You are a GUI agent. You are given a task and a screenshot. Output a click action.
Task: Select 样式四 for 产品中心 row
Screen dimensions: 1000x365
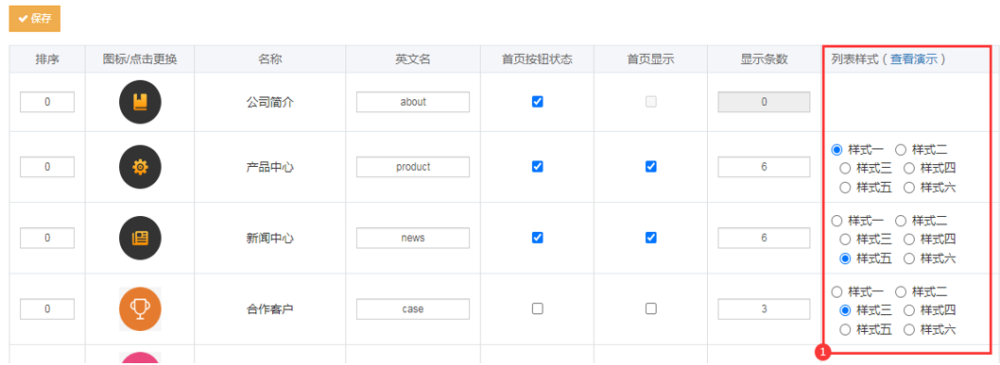pyautogui.click(x=909, y=169)
